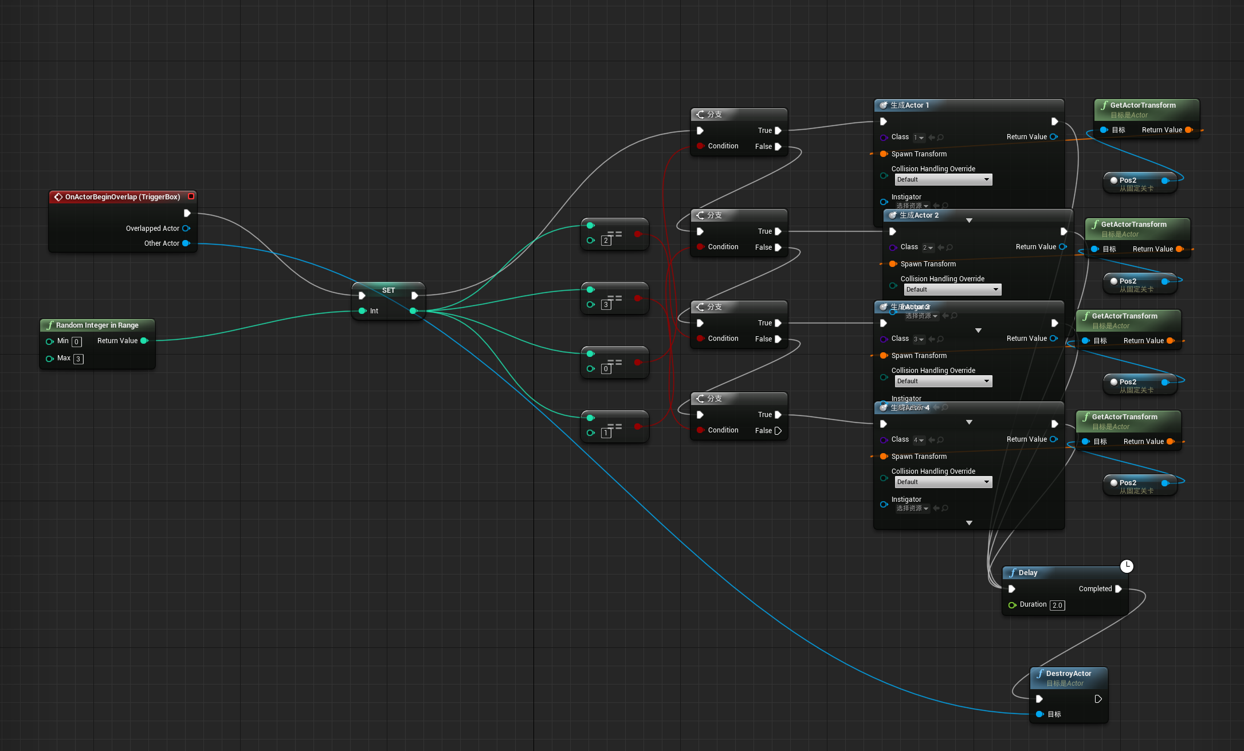The width and height of the screenshot is (1244, 751).
Task: Click the Duration field on the Delay node
Action: 1057,605
